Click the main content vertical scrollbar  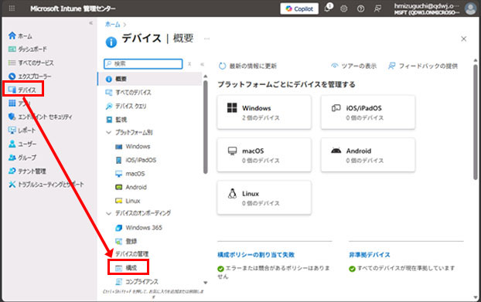click(476, 121)
